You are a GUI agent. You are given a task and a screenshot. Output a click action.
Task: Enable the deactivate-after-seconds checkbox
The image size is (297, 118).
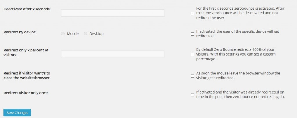tap(192, 13)
